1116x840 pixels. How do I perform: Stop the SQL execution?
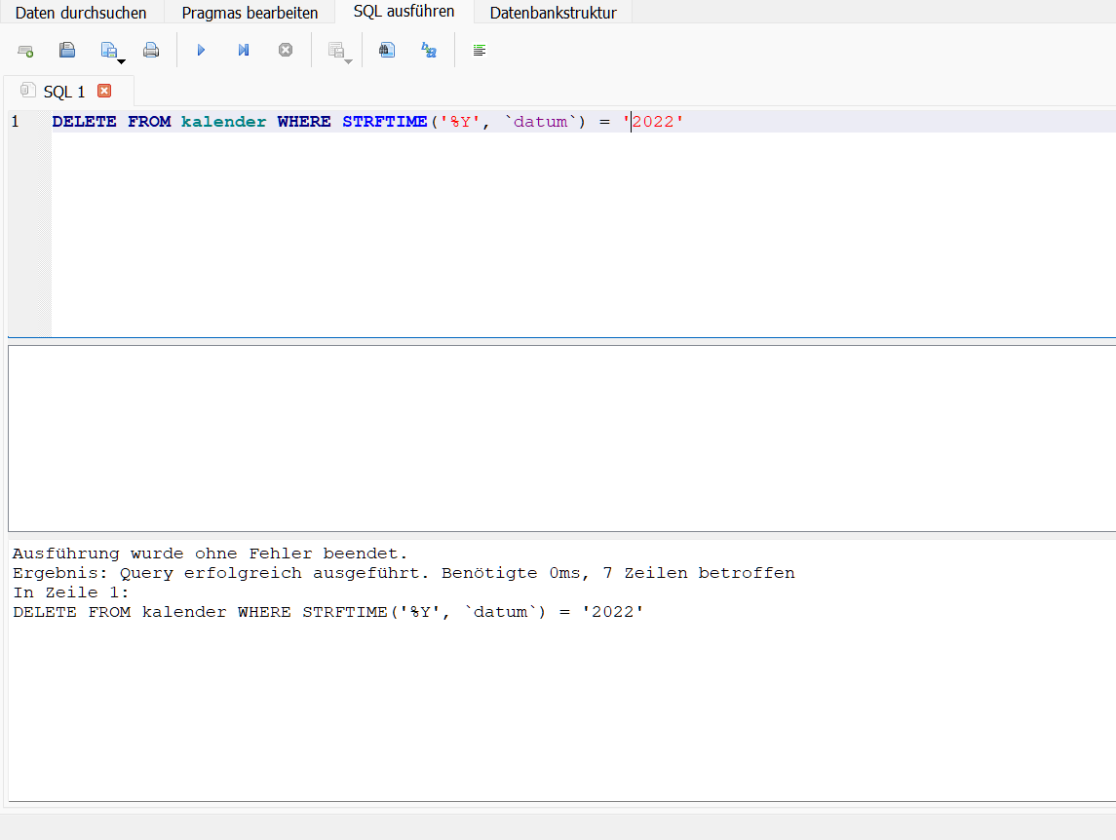coord(286,50)
